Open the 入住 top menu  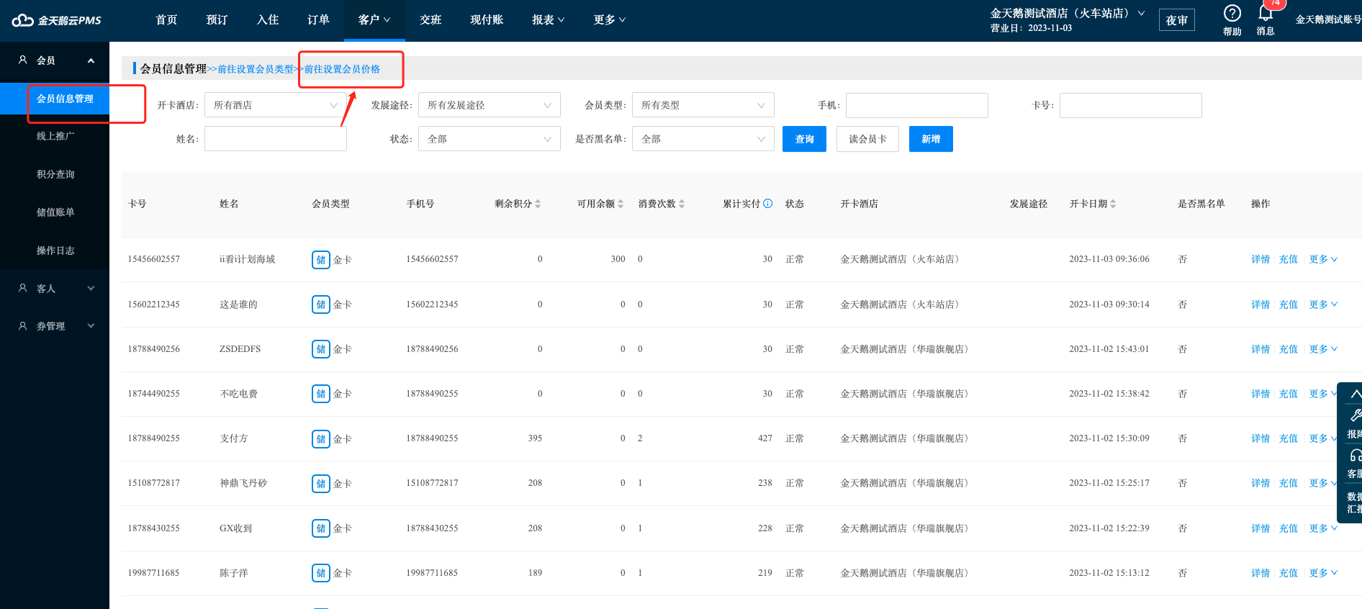pos(268,20)
